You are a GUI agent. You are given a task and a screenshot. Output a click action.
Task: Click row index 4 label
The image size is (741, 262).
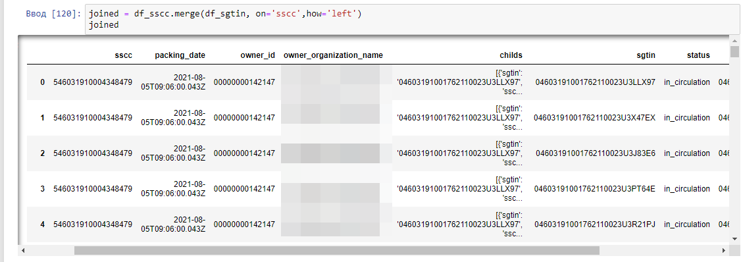click(x=43, y=224)
